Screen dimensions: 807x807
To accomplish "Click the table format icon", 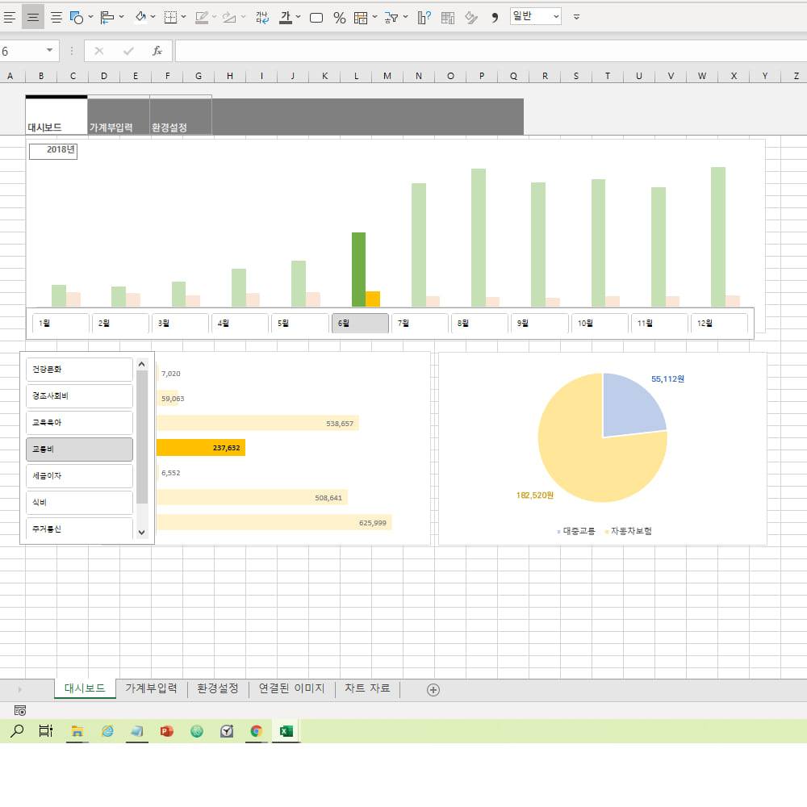I will [361, 18].
